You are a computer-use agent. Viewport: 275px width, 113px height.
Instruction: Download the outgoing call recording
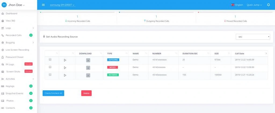click(x=88, y=60)
